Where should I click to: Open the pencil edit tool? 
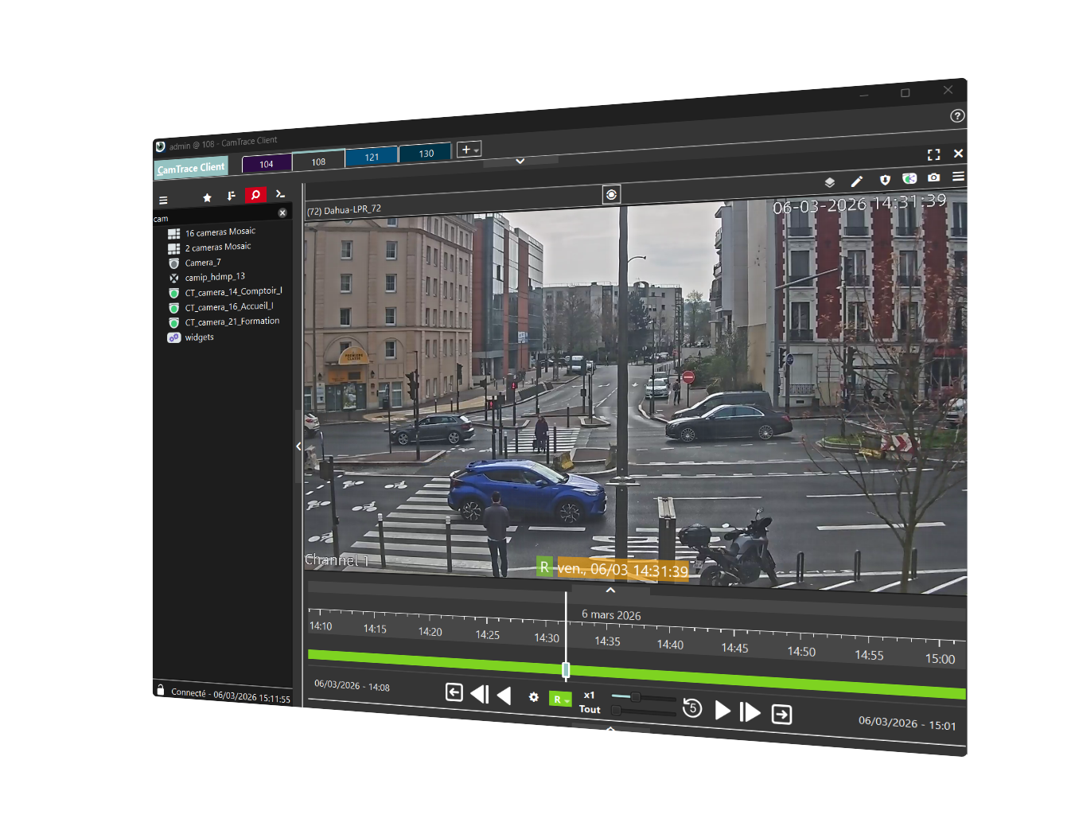click(856, 181)
